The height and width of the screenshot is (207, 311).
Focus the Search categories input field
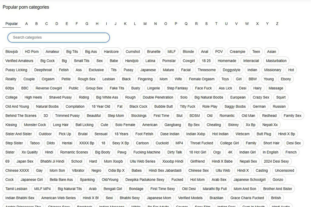click(x=59, y=37)
